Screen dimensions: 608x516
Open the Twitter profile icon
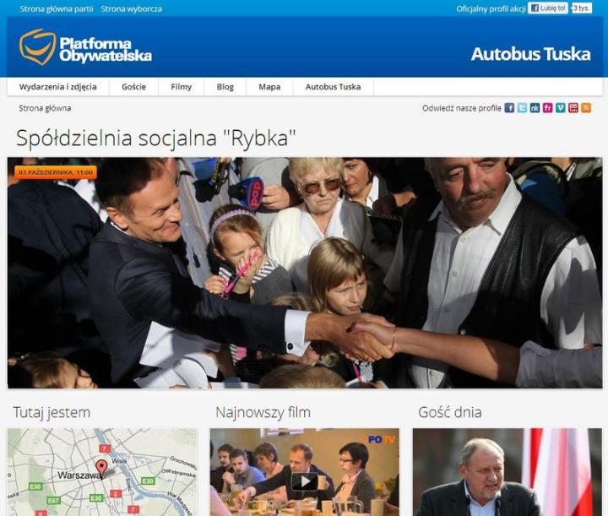[x=522, y=108]
